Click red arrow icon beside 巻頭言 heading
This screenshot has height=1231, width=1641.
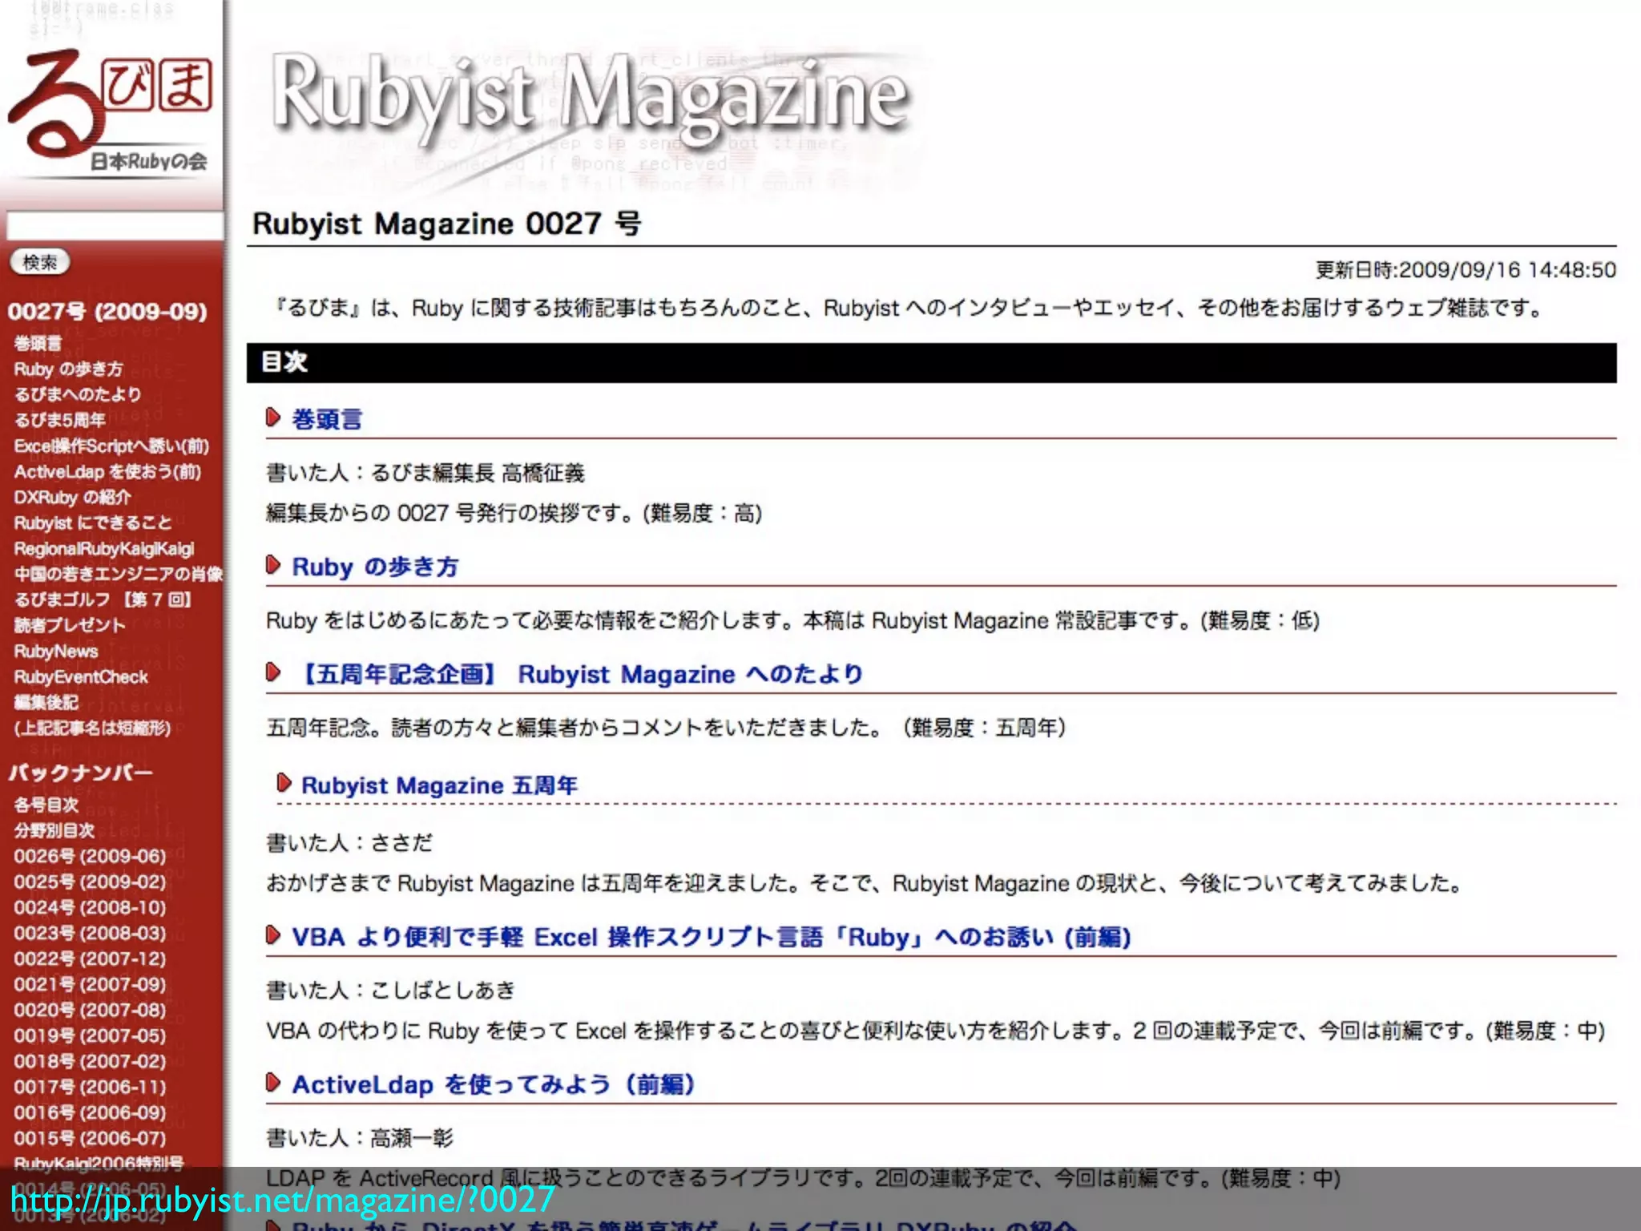coord(273,418)
